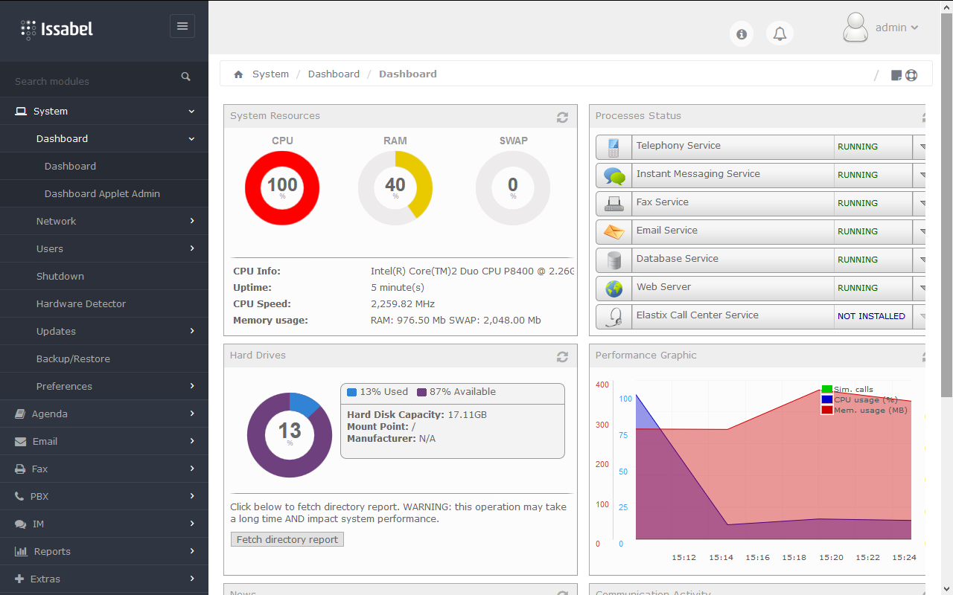The width and height of the screenshot is (953, 595).
Task: Click the Agenda book icon in sidebar
Action: point(20,414)
